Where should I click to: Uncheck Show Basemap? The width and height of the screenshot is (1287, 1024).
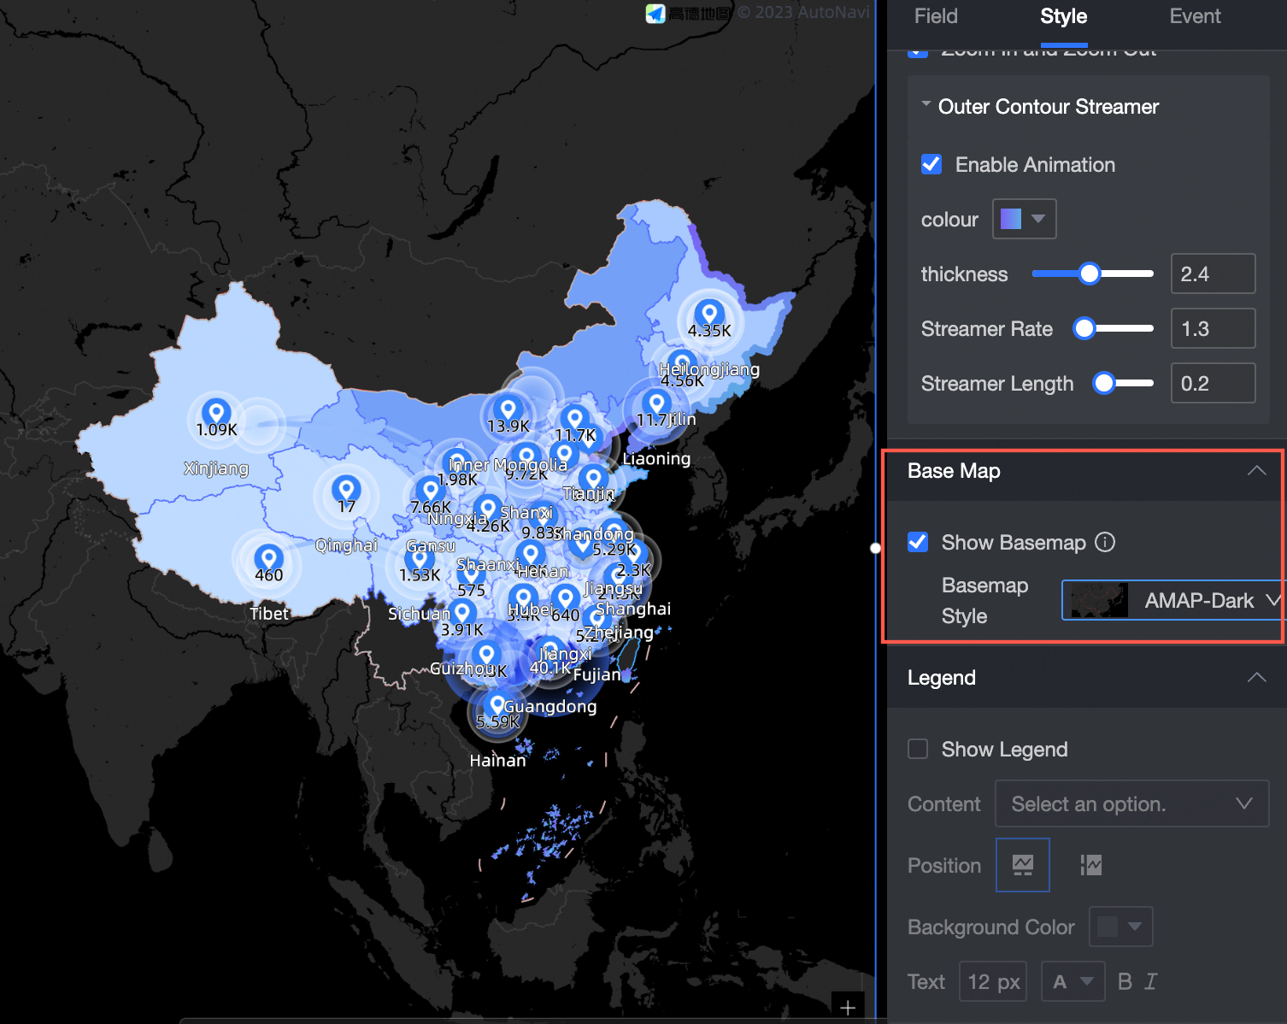click(x=917, y=542)
